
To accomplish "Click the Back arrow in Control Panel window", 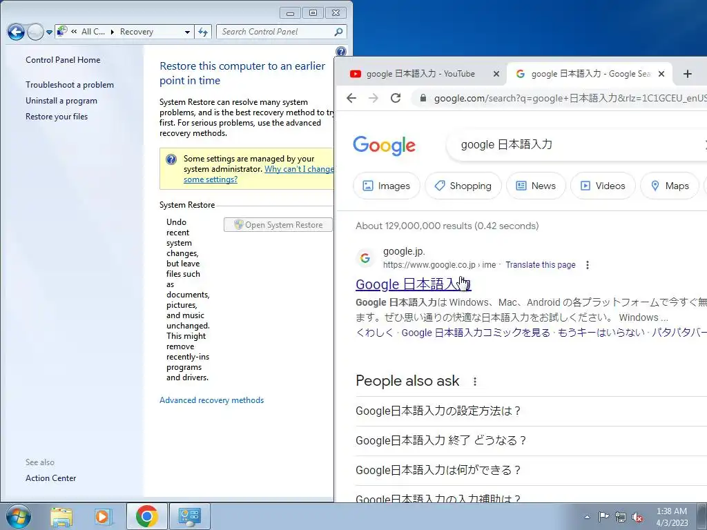I will 16,32.
